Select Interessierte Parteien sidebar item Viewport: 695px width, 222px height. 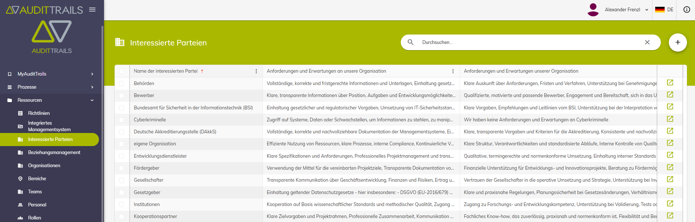pos(49,140)
